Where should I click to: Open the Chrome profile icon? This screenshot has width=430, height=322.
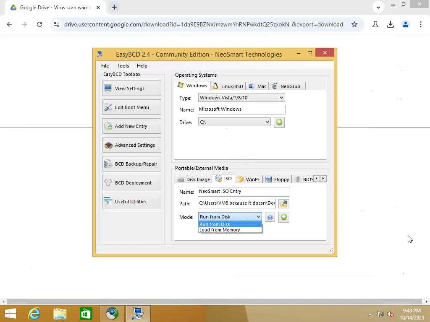pos(406,24)
